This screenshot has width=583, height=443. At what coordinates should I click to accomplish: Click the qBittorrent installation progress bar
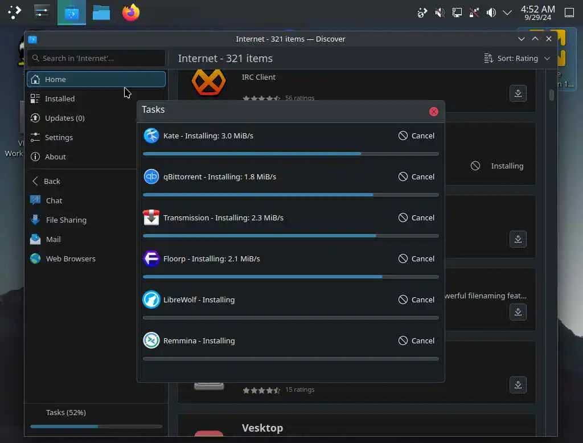click(x=291, y=195)
